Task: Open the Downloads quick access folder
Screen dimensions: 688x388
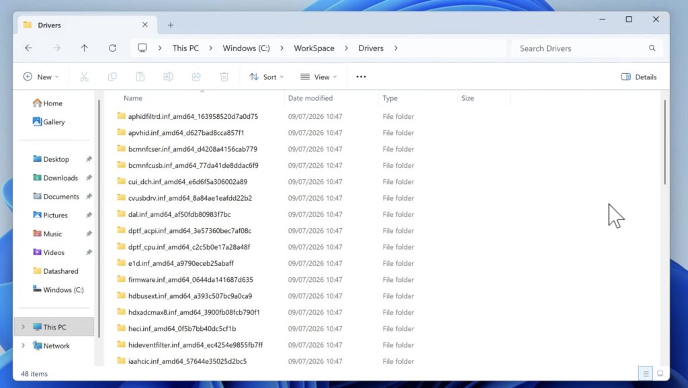Action: point(55,178)
